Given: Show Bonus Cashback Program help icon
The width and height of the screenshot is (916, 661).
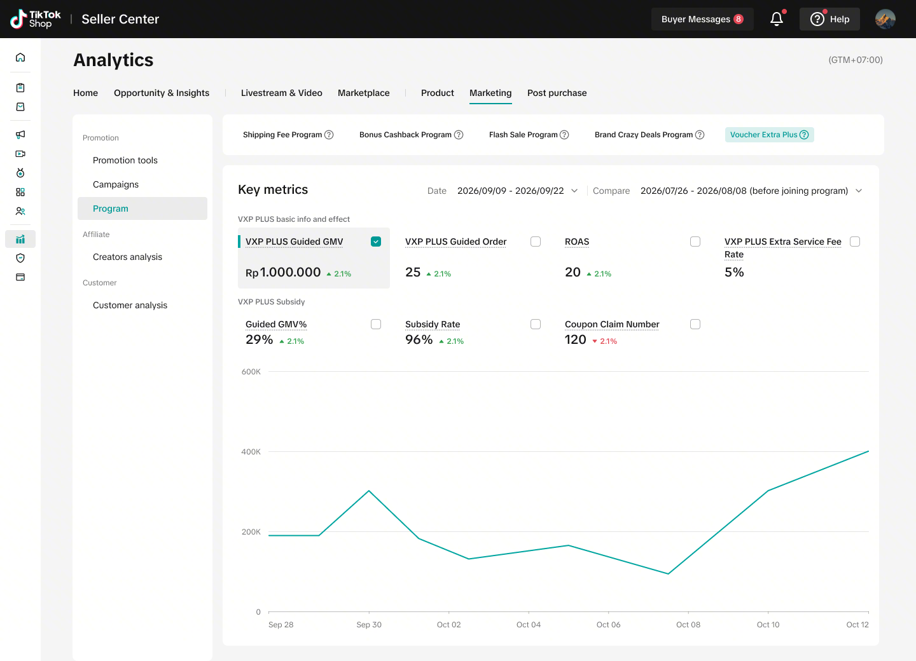Looking at the screenshot, I should point(459,135).
